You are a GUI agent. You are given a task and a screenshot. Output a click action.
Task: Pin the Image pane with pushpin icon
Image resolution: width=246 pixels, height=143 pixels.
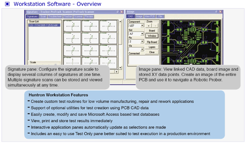(x=216, y=12)
